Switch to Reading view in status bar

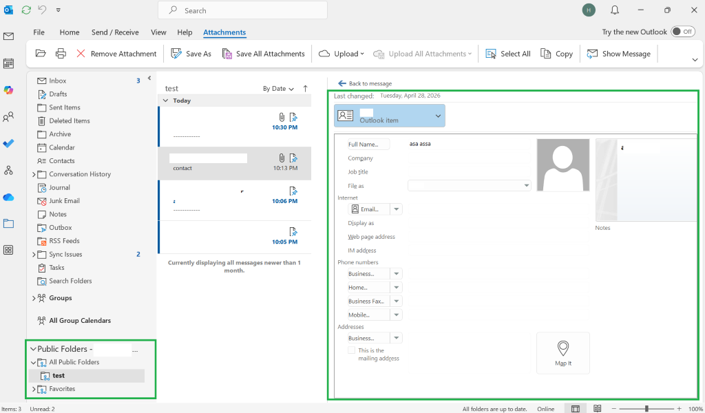point(597,408)
